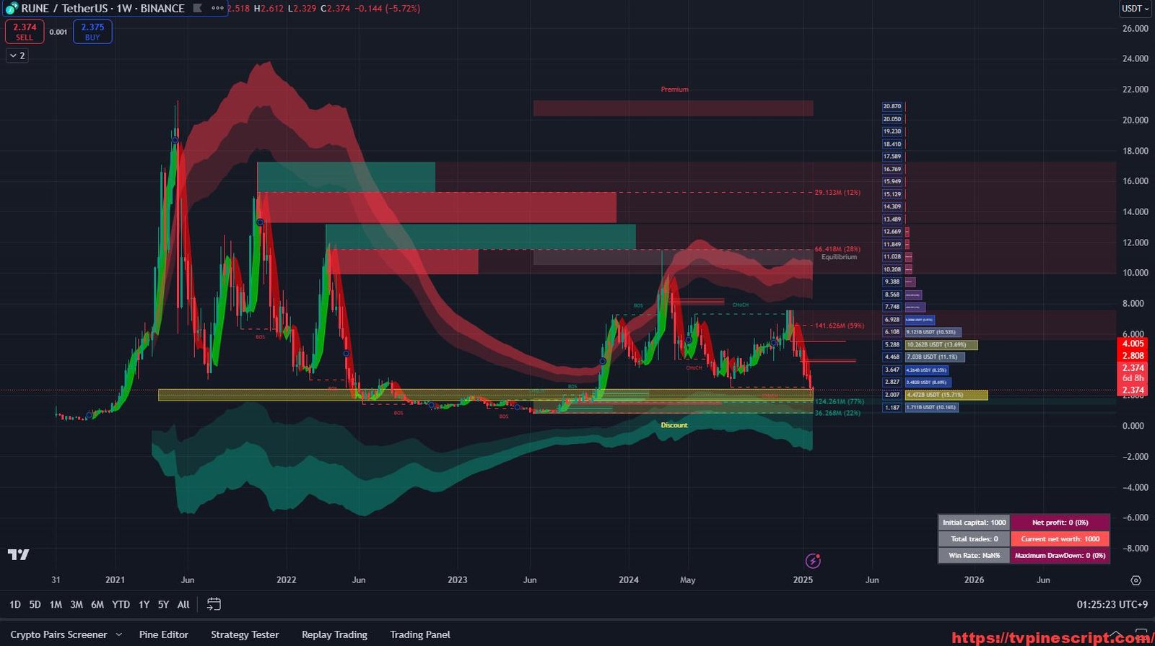
Task: Open the three-dots more menu in chart legend
Action: pos(217,9)
